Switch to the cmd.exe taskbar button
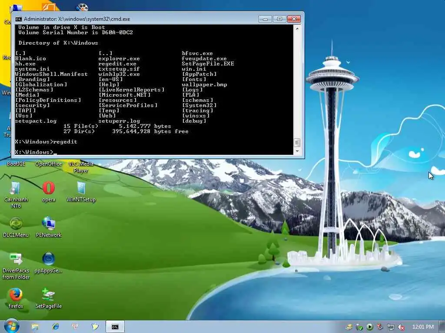Image resolution: width=445 pixels, height=333 pixels. (115, 327)
